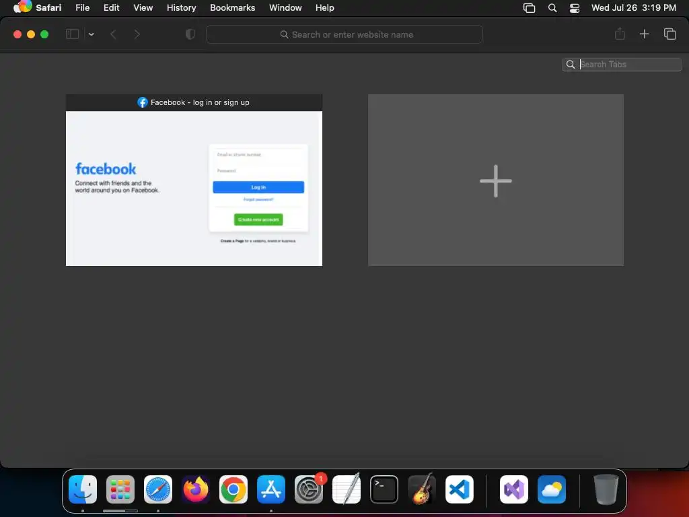Open Control Center in the menu bar

(x=575, y=8)
